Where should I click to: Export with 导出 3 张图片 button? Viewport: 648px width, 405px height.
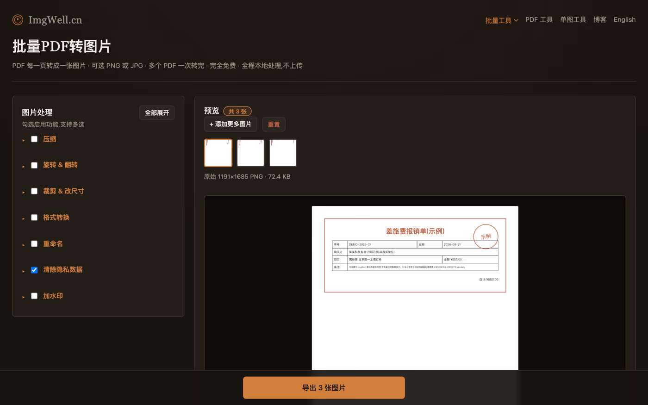pyautogui.click(x=324, y=388)
